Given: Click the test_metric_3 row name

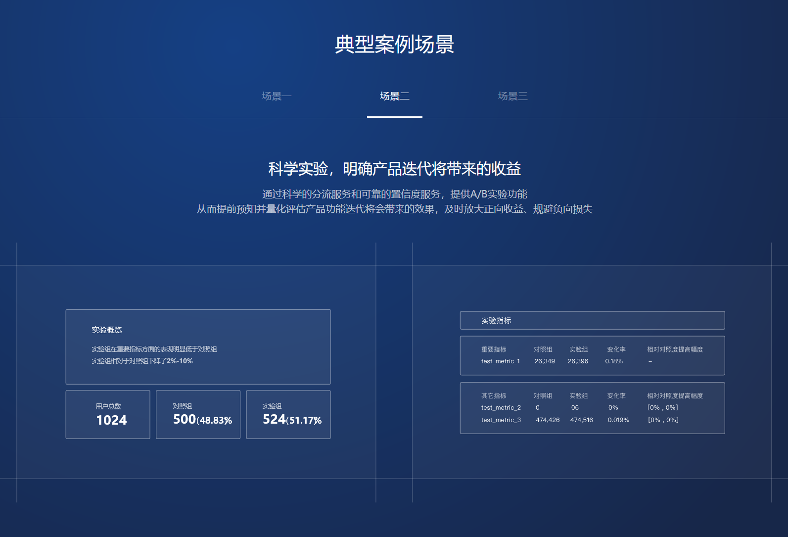Looking at the screenshot, I should [x=501, y=420].
